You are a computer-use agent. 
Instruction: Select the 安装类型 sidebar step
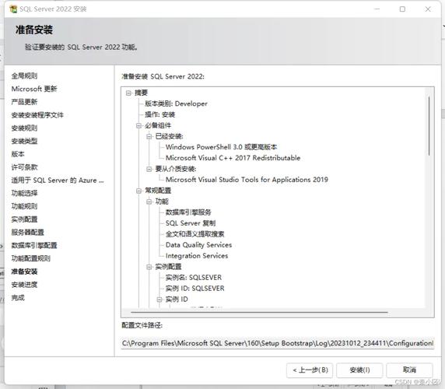tap(24, 141)
